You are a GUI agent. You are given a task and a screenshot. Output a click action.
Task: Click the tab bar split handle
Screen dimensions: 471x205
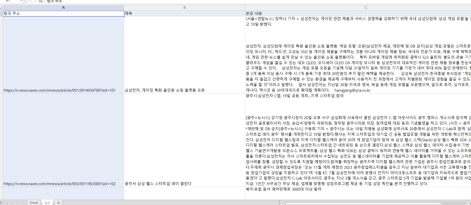pos(280,203)
